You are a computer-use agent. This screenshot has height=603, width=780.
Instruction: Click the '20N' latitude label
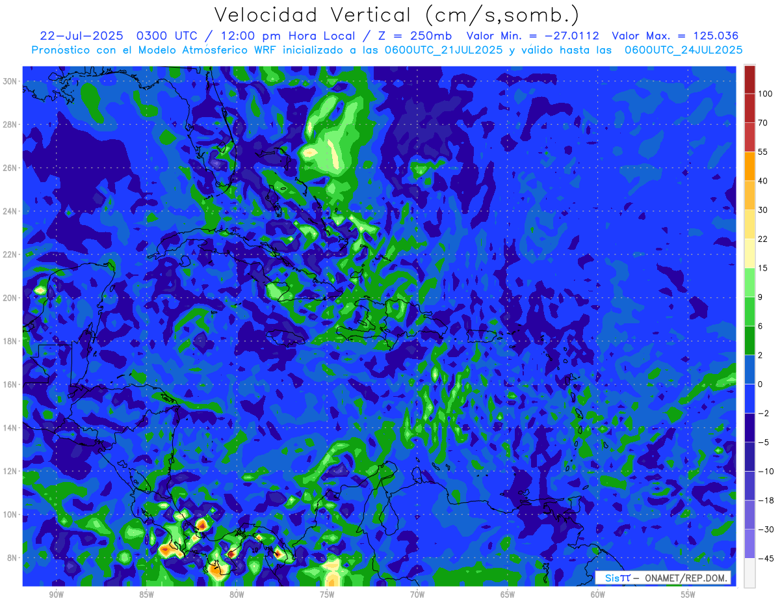click(10, 298)
